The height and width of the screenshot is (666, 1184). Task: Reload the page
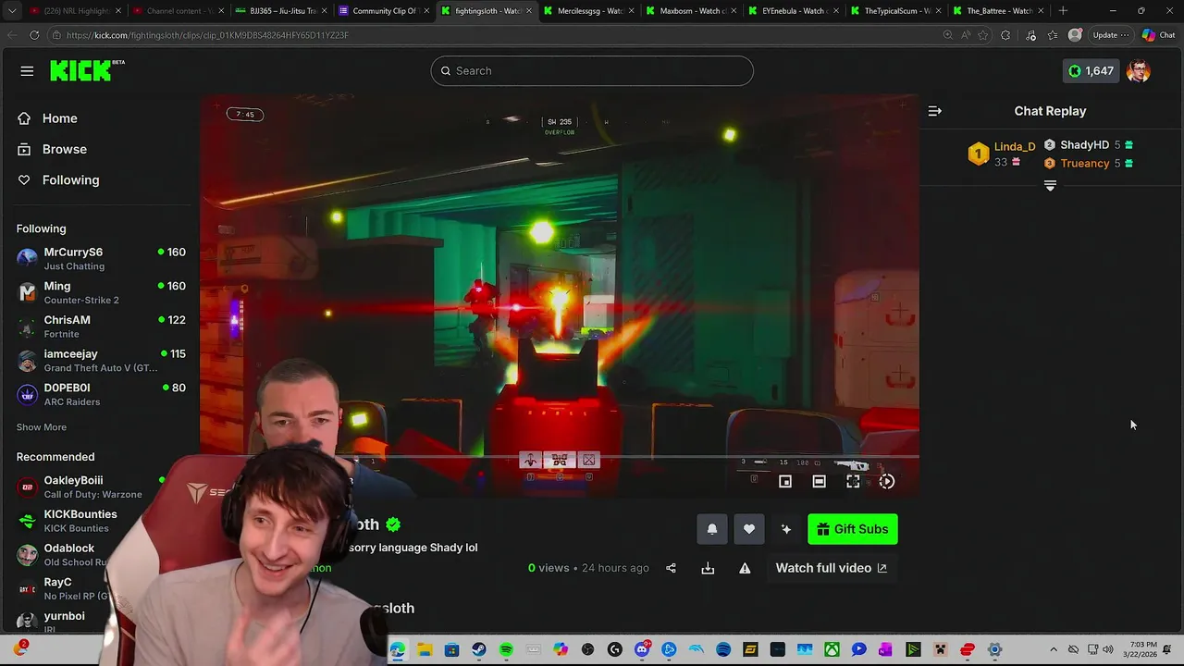(x=34, y=35)
